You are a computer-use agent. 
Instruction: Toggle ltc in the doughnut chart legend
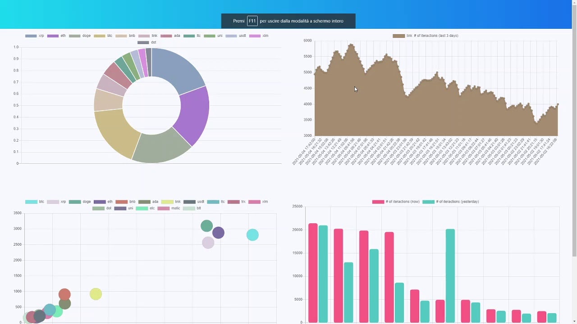(192, 36)
